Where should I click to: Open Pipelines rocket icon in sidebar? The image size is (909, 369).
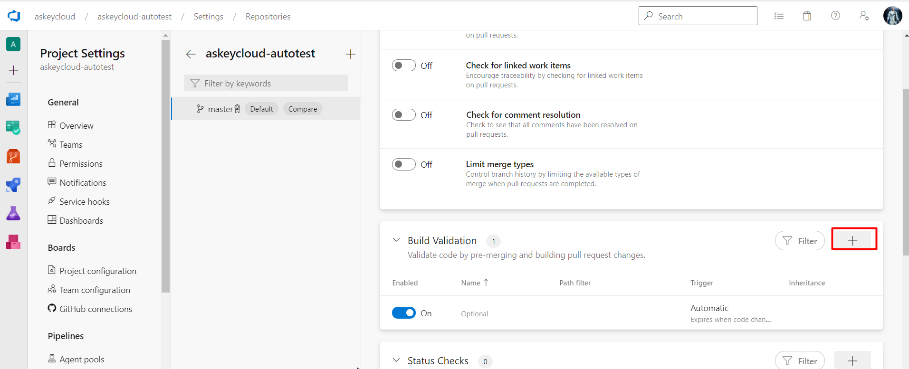pyautogui.click(x=13, y=185)
